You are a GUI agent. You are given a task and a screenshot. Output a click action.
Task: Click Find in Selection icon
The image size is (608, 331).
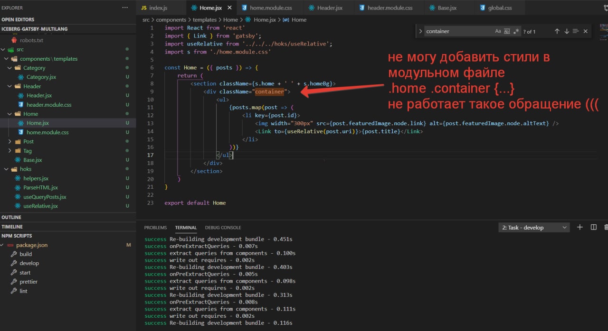coord(576,31)
